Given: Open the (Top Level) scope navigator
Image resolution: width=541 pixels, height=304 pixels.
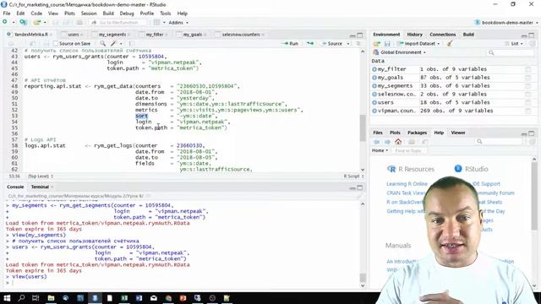Looking at the screenshot, I should click(41, 176).
